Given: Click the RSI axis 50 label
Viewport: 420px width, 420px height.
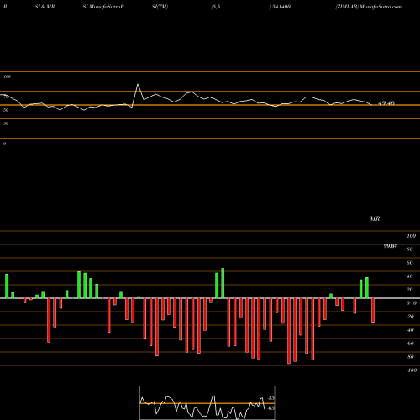Looking at the screenshot, I should [6, 110].
